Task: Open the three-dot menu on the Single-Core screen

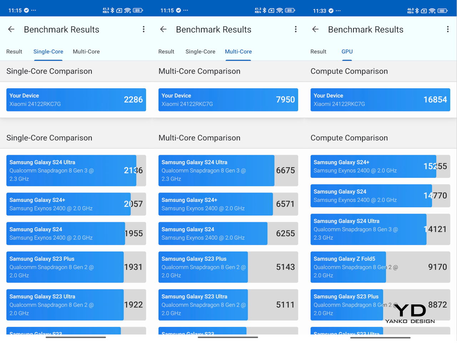Action: [144, 29]
